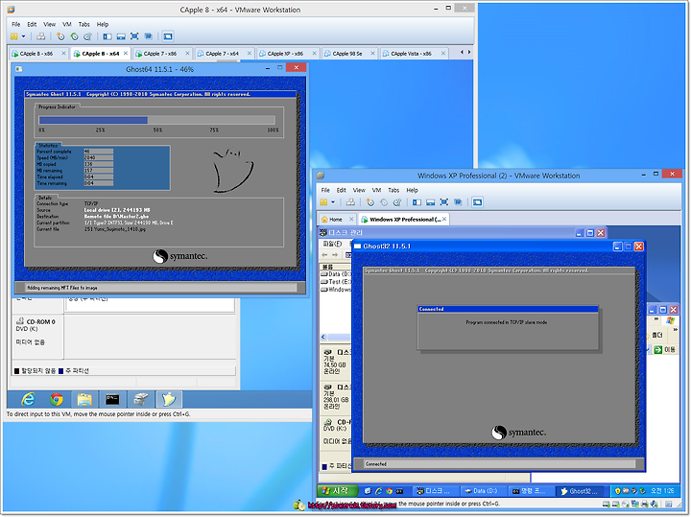This screenshot has height=517, width=691.
Task: Switch to CApple 8 - x86 tab
Action: [x=36, y=54]
